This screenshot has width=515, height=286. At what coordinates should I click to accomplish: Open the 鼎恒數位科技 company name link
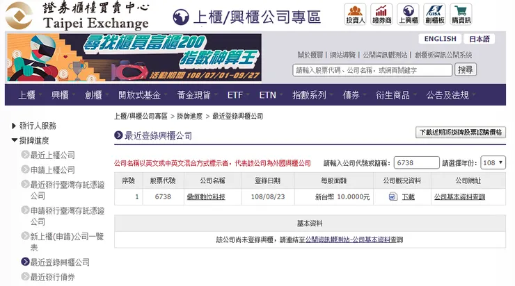[x=206, y=197]
